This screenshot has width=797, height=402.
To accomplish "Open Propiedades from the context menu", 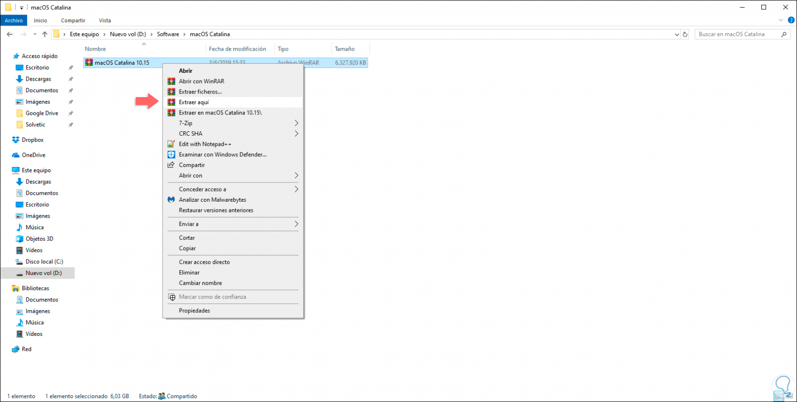I will coord(233,311).
